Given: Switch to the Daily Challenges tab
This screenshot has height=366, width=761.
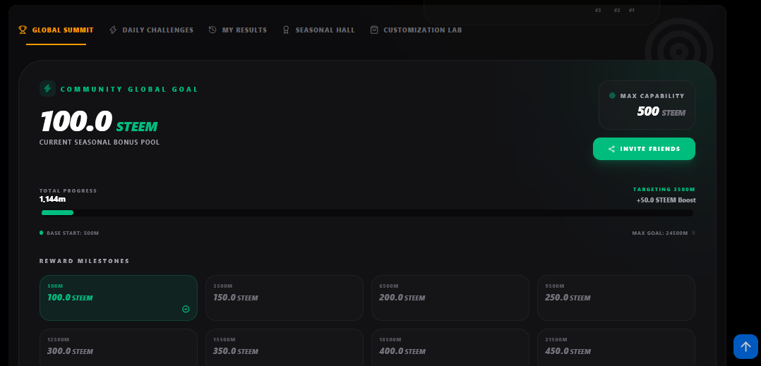Looking at the screenshot, I should coord(151,30).
